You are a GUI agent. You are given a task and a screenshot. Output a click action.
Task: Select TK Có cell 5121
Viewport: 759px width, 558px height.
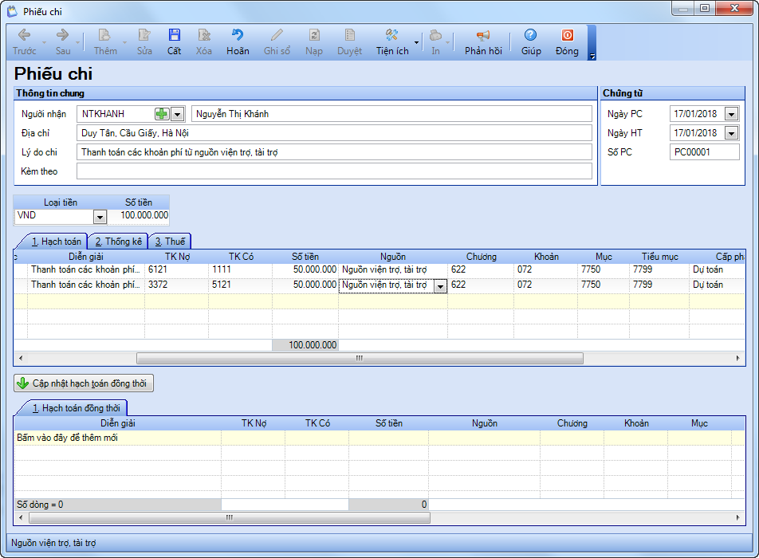coord(240,285)
